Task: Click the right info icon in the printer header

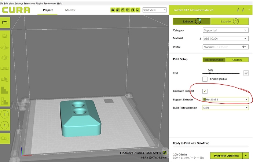Action: [x=243, y=10]
